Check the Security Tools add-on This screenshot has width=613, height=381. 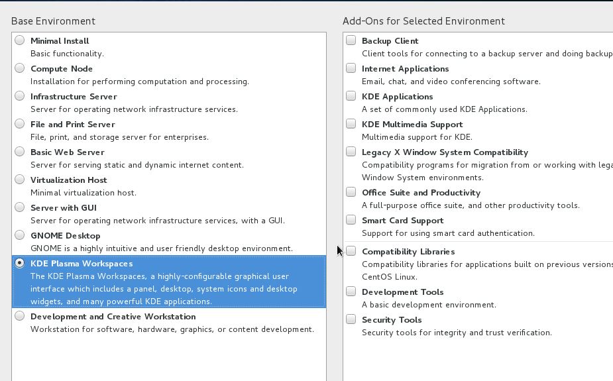pos(351,319)
